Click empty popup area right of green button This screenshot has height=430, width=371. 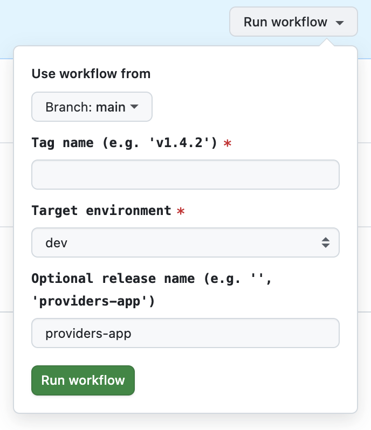click(243, 380)
